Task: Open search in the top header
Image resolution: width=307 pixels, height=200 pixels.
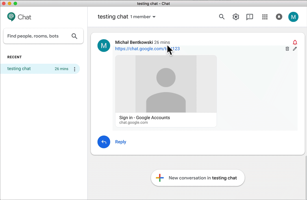Action: tap(222, 17)
